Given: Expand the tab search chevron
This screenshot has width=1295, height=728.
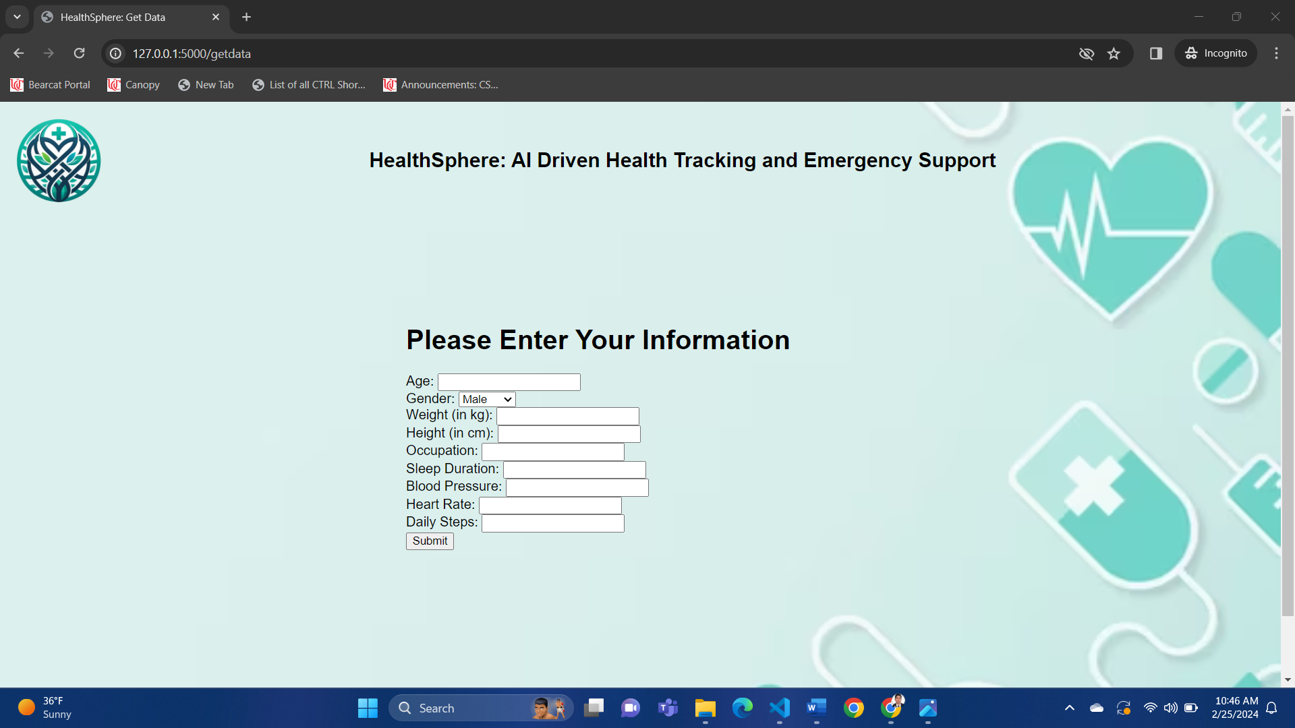Looking at the screenshot, I should [17, 17].
